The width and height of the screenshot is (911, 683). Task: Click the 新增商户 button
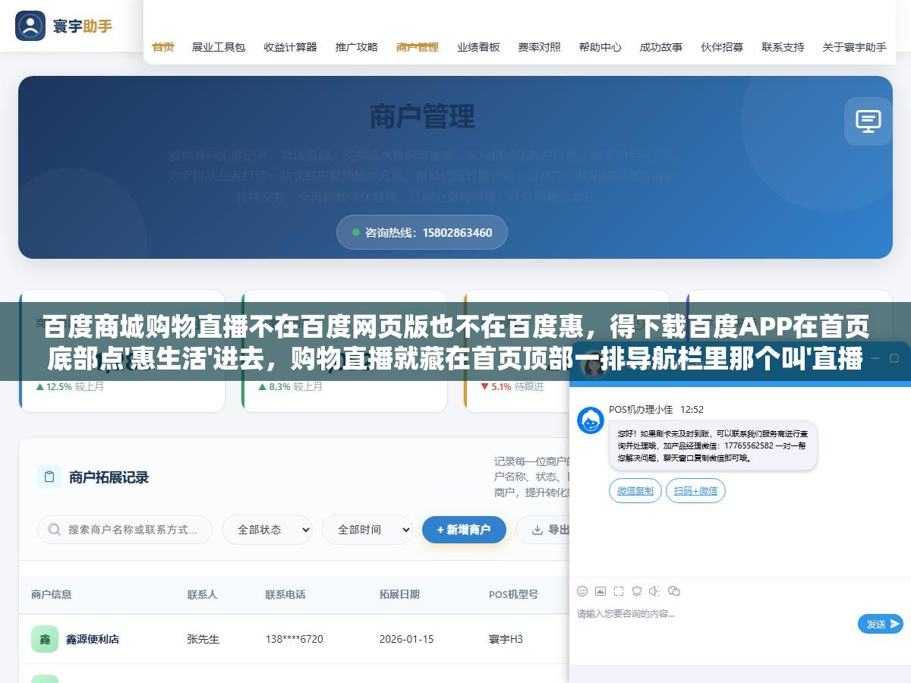click(464, 530)
